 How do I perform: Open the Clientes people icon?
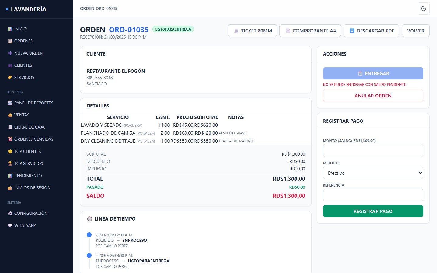[x=10, y=65]
